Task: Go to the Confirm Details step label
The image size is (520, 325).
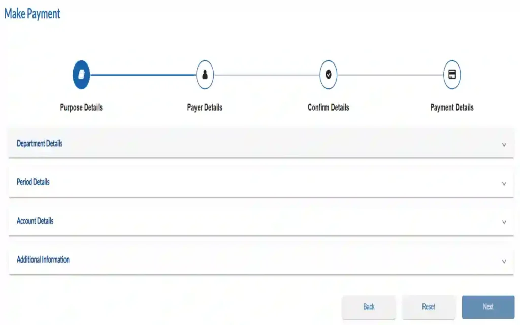Action: [x=329, y=108]
